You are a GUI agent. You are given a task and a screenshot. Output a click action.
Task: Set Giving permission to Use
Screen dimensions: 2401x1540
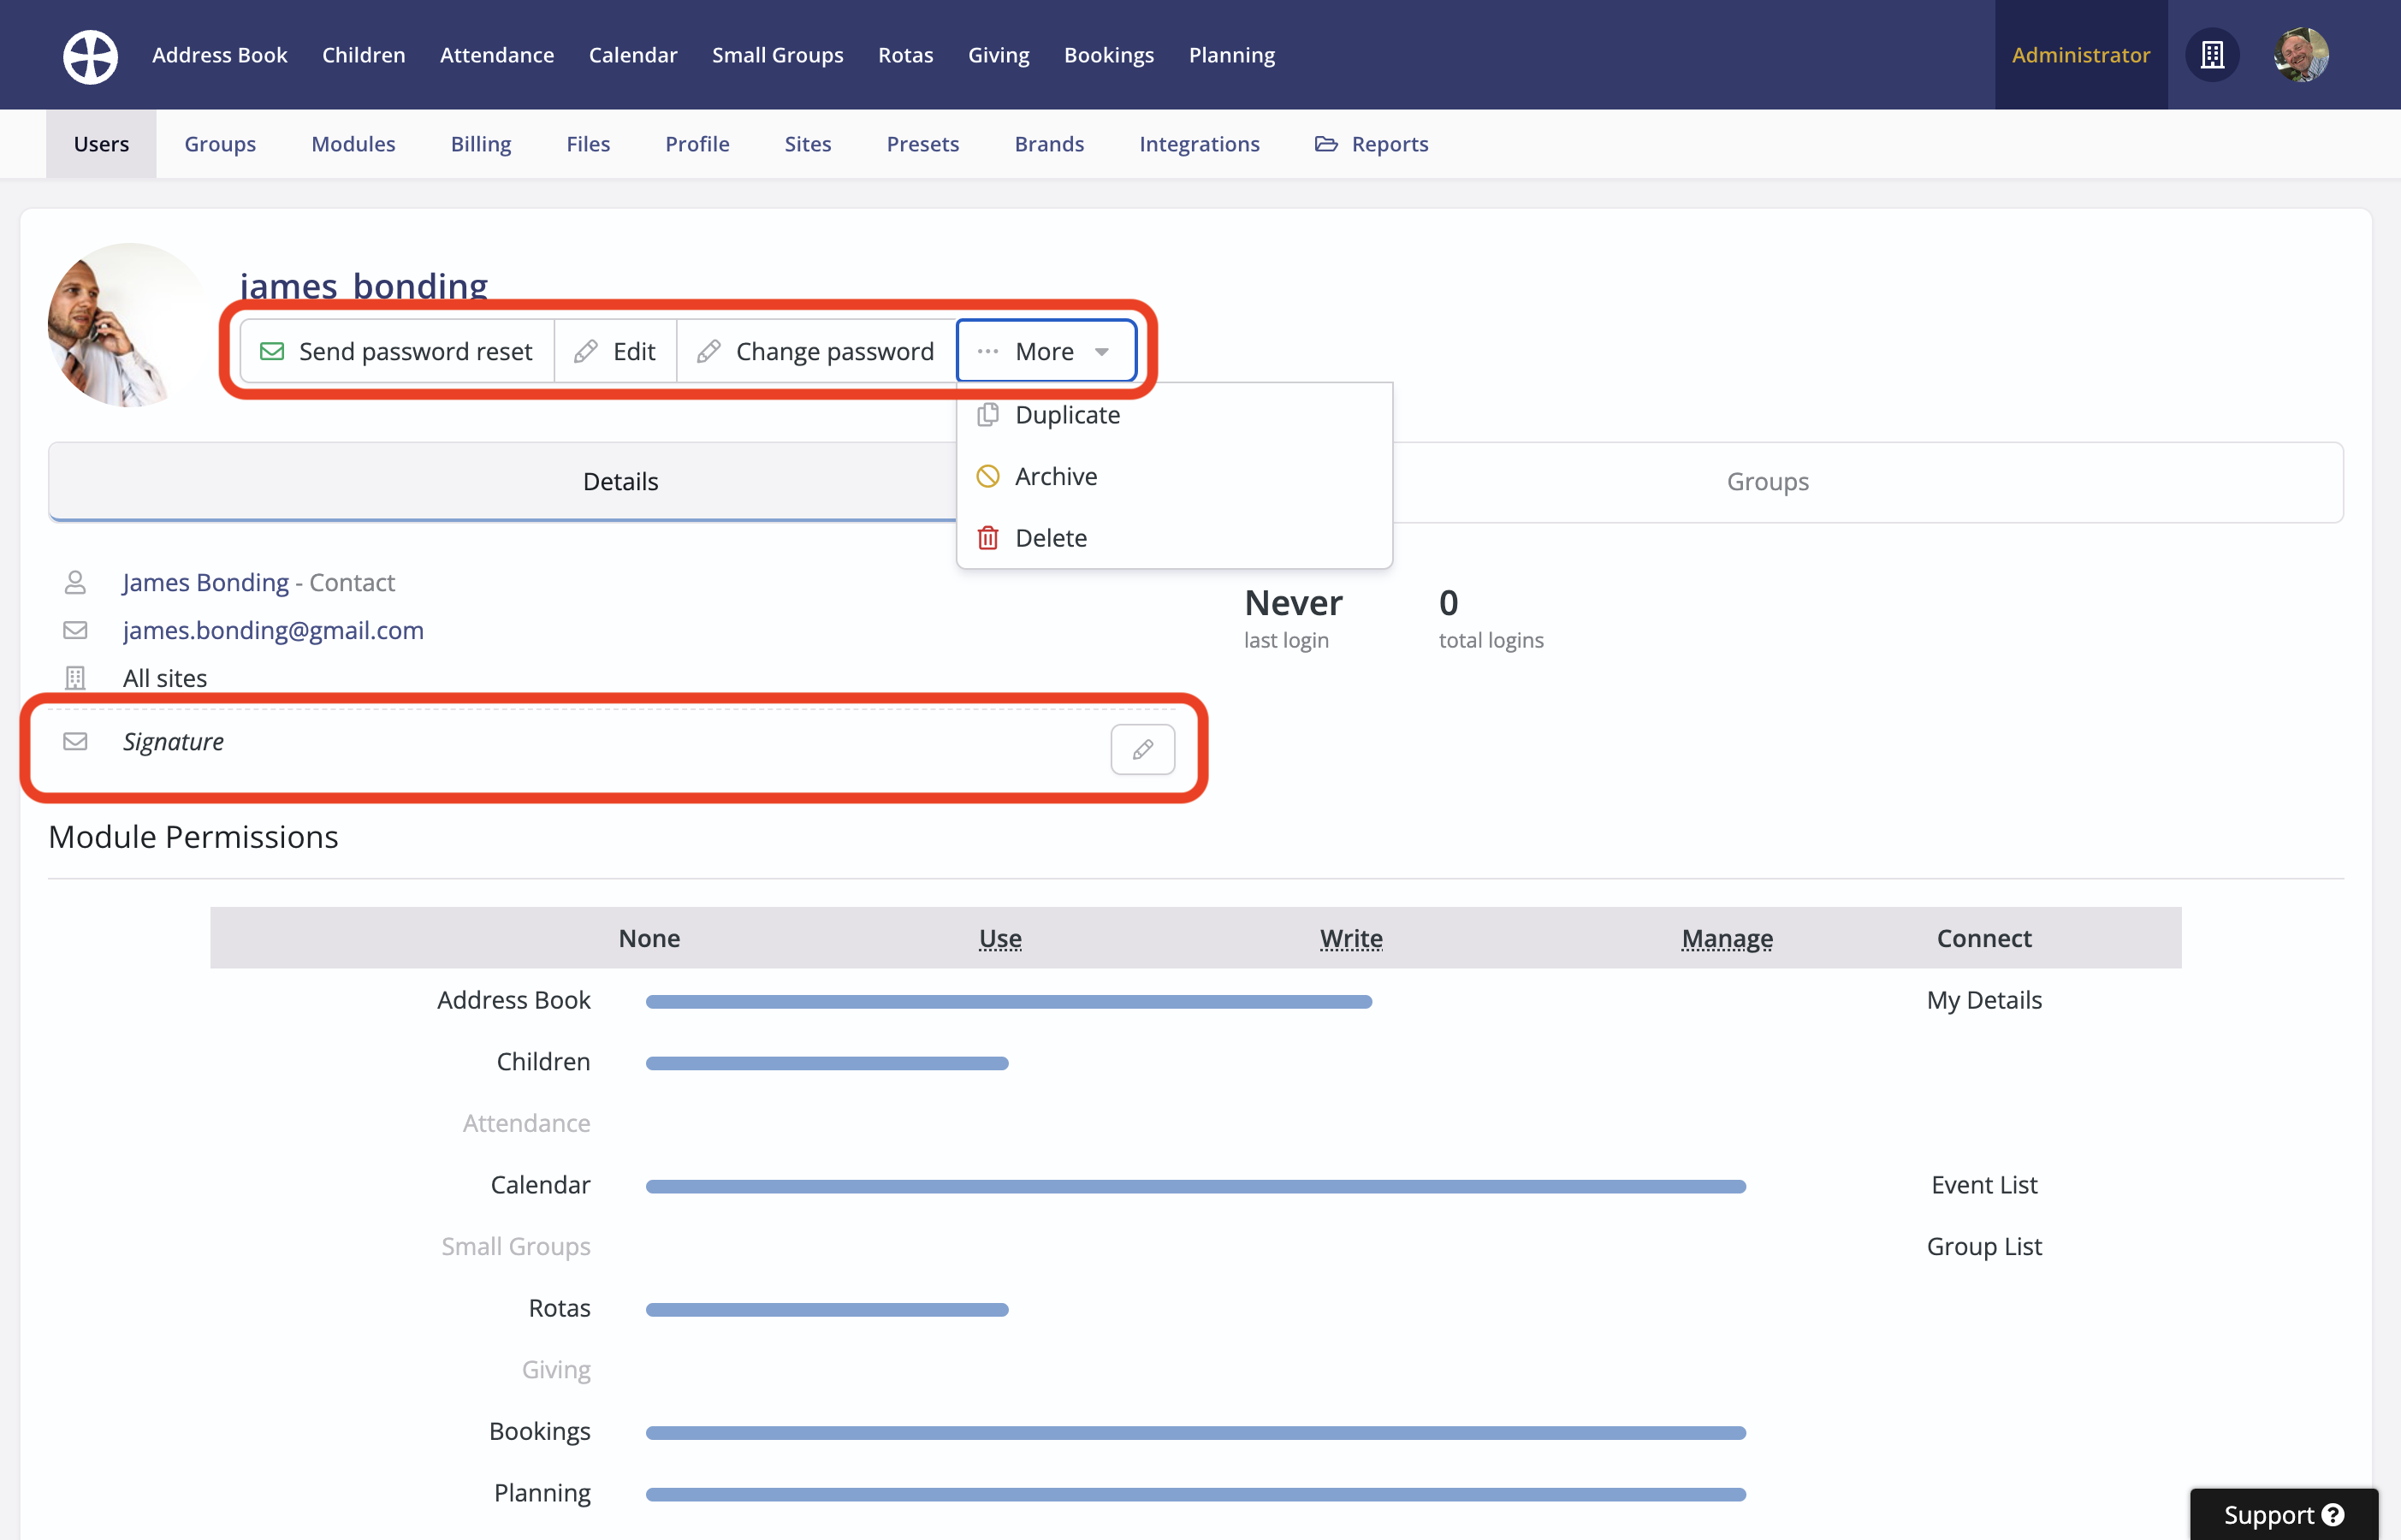[999, 1369]
